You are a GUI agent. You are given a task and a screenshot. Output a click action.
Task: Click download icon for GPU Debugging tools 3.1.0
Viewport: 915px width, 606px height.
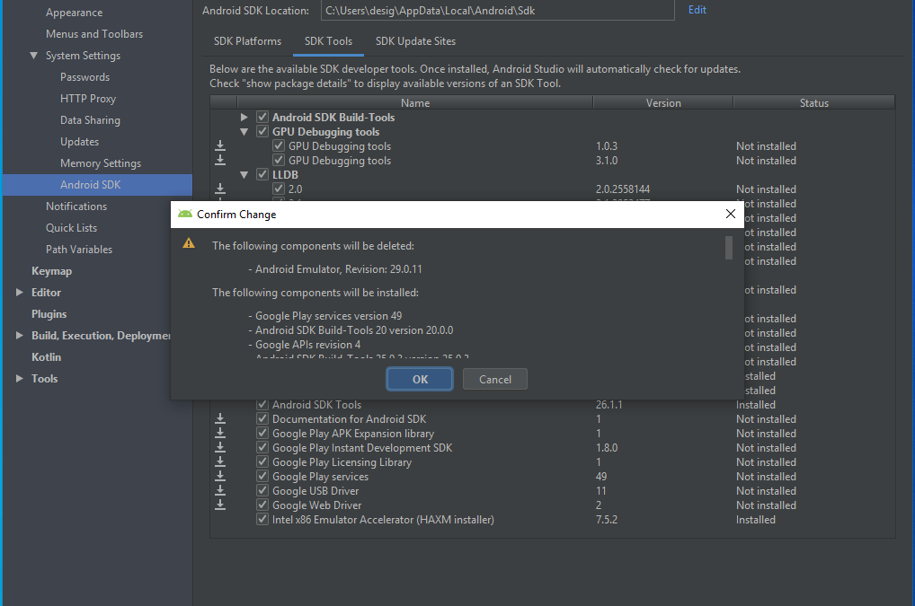[x=220, y=160]
